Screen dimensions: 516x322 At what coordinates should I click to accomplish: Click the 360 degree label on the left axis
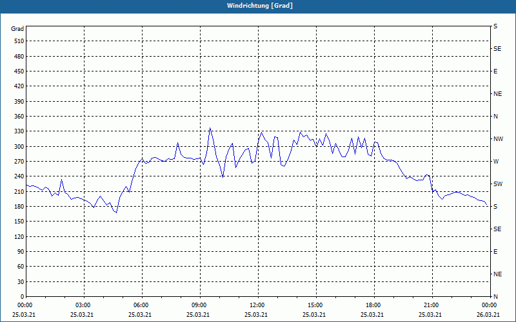[19, 117]
